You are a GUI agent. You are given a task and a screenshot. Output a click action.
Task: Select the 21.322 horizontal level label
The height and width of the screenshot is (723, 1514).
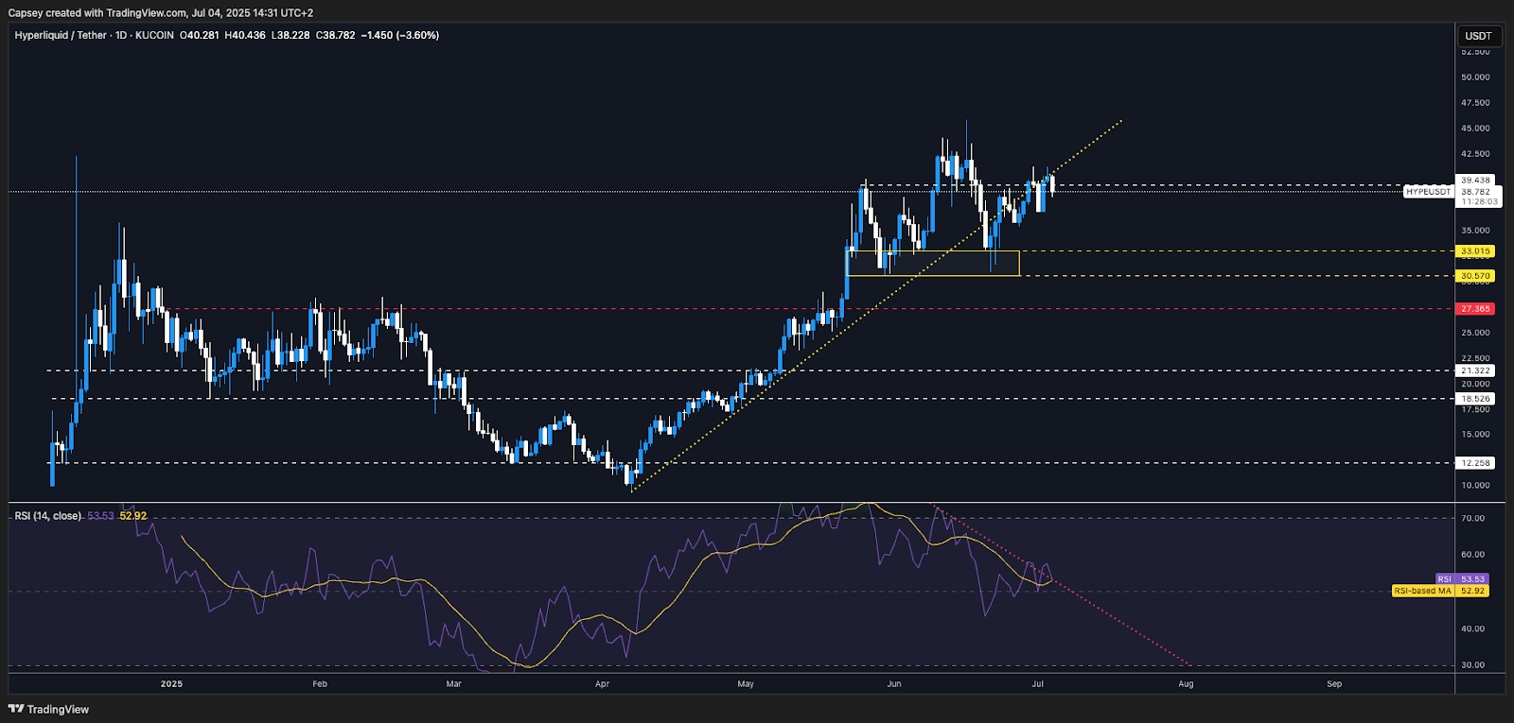(x=1475, y=370)
